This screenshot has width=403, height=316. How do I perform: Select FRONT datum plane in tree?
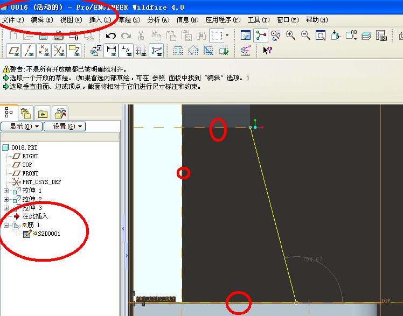point(26,173)
